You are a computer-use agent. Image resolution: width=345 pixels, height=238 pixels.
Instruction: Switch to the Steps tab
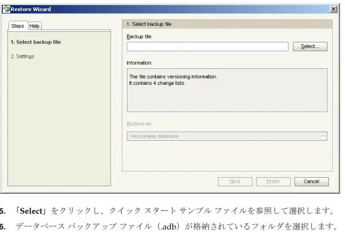(x=18, y=26)
